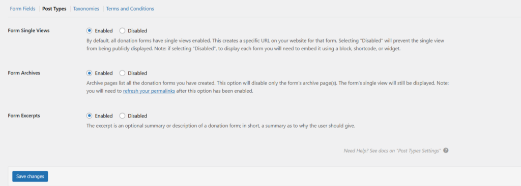Go to the Taxonomies tab
Viewport: 521px width, 186px height.
coord(86,9)
